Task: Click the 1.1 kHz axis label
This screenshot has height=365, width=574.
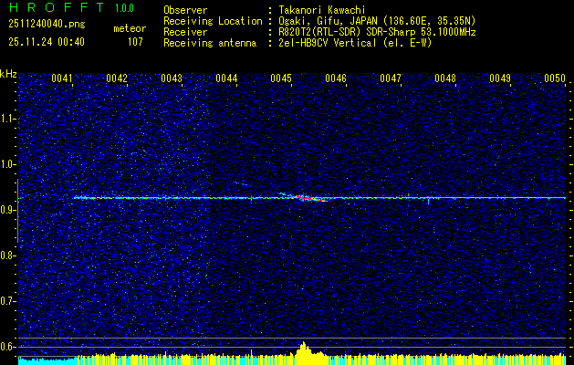Action: point(7,119)
